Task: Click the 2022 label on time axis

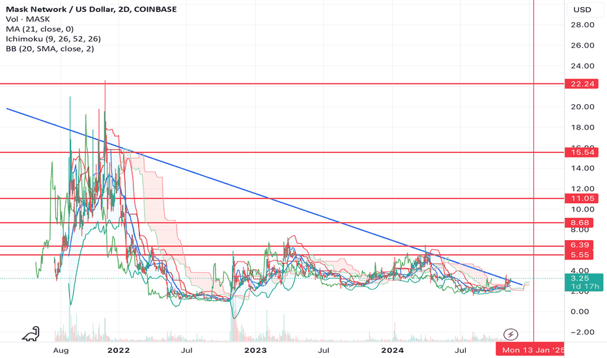Action: coord(119,350)
